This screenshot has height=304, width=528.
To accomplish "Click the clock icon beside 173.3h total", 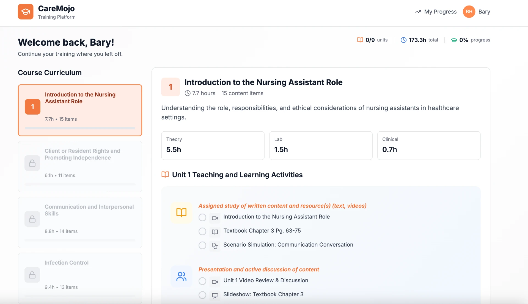I will (x=403, y=40).
